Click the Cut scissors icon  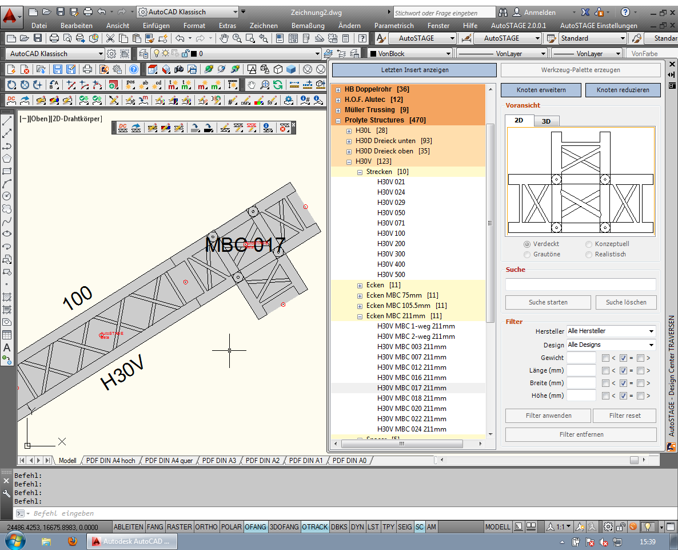pos(110,38)
